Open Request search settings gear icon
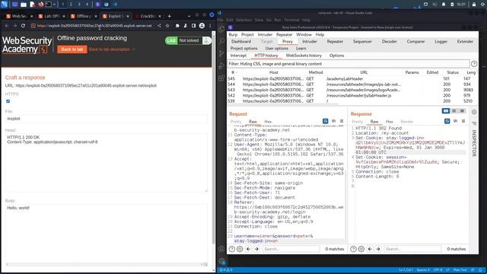Screen dimensions: 487x274 point(240,249)
